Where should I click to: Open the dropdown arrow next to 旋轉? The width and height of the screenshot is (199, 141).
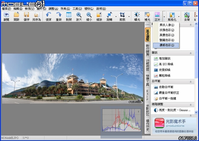click(116, 17)
